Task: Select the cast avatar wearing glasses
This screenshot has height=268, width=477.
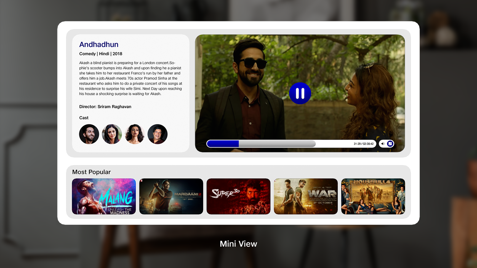Action: 157,134
